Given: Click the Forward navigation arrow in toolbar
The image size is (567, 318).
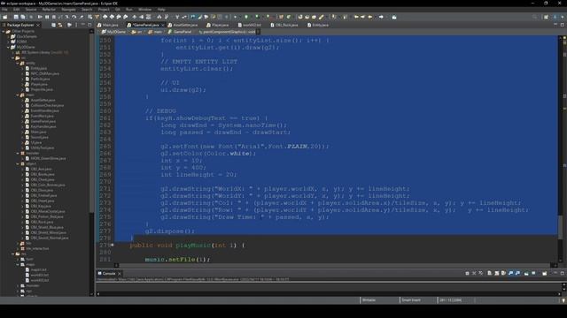Looking at the screenshot, I should (x=381, y=17).
